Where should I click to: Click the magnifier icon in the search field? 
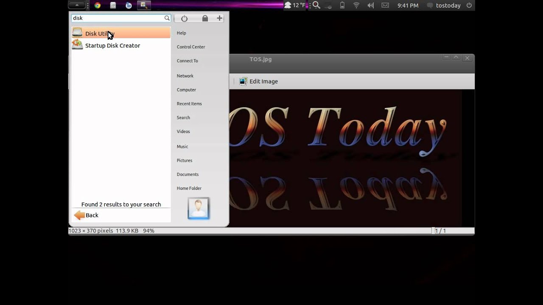(x=167, y=18)
